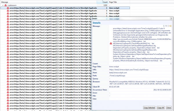Click the Copy Selected button

149,108
